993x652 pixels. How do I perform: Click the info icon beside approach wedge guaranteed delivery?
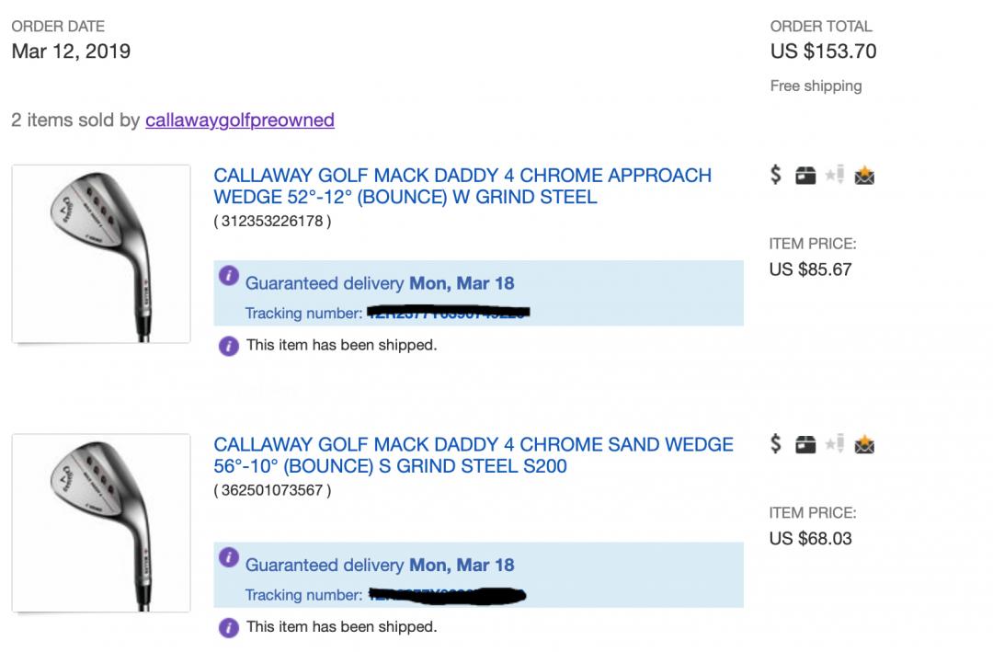[x=229, y=277]
